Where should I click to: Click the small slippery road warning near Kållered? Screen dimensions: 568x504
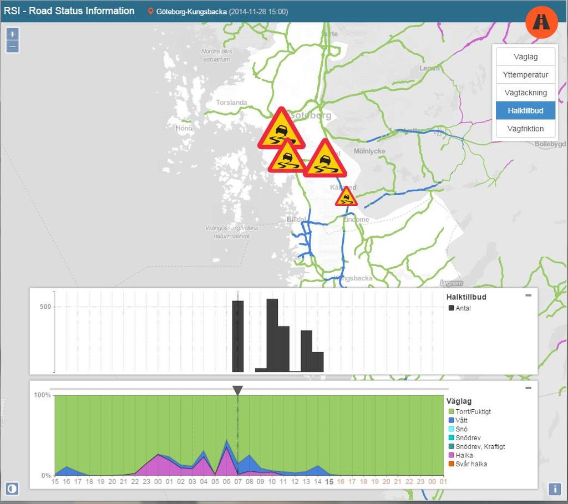point(346,197)
